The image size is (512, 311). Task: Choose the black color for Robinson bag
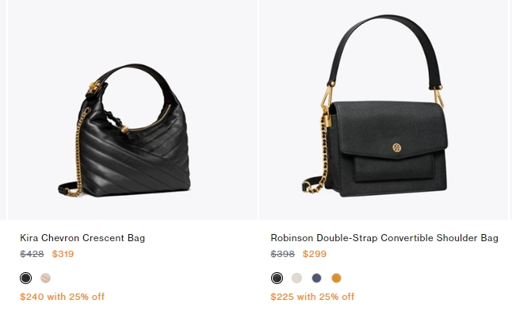tap(277, 278)
